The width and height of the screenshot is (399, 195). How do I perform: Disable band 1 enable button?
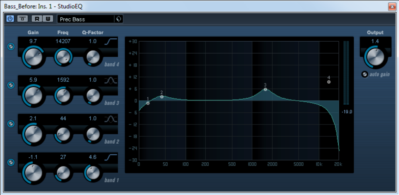coord(11,162)
